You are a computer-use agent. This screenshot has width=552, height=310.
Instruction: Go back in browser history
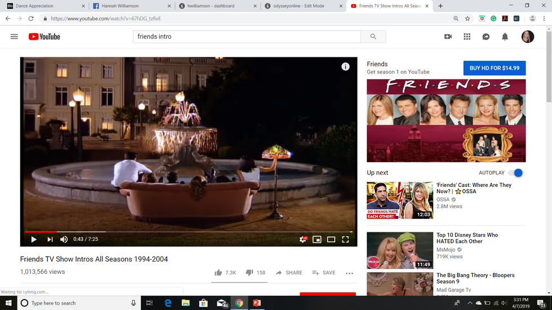pos(8,19)
